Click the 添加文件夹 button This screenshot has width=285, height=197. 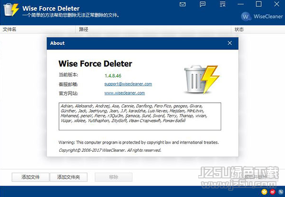(69, 177)
